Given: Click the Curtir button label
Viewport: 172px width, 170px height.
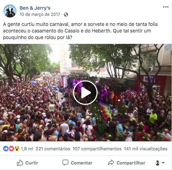Looking at the screenshot, I should (x=32, y=163).
